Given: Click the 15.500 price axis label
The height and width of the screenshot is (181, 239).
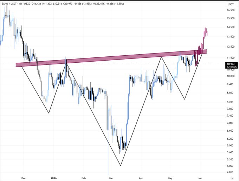Looking at the screenshot, I should pyautogui.click(x=231, y=18).
